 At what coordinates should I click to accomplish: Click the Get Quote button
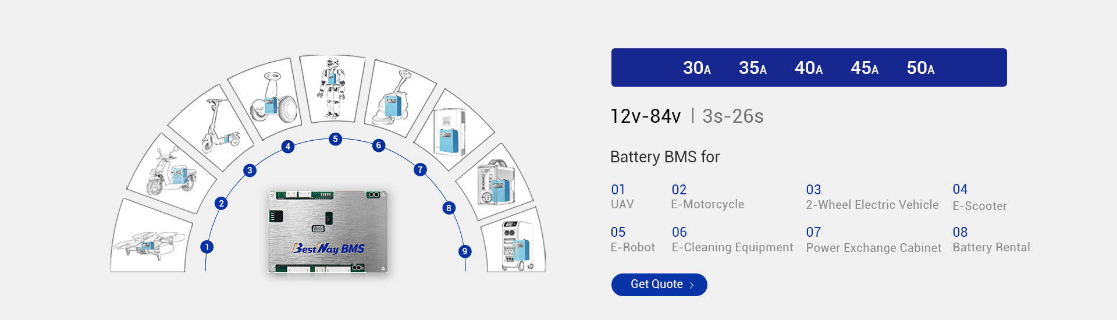[659, 285]
